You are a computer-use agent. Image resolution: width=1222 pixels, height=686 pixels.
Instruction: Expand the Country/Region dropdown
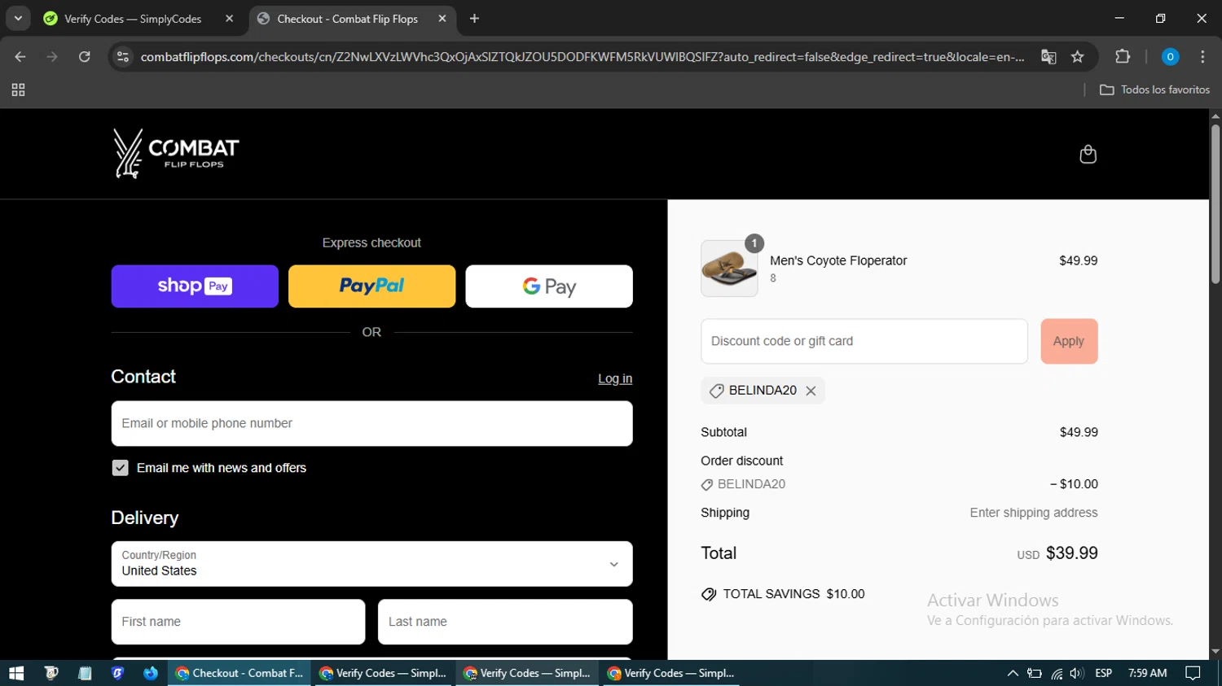[x=371, y=564]
